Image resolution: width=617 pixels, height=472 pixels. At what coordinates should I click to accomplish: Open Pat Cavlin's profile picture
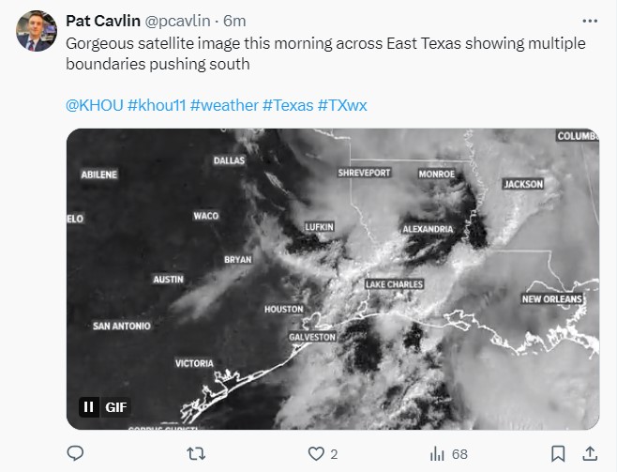pyautogui.click(x=35, y=32)
